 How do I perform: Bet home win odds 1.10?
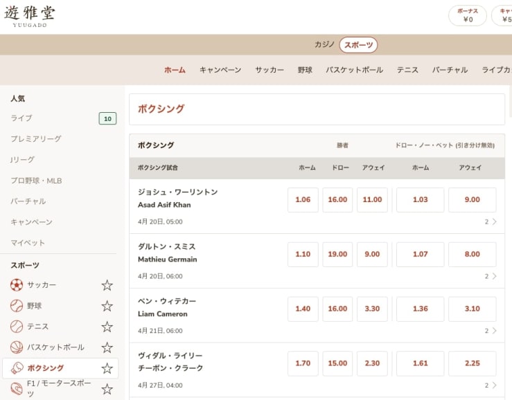303,254
